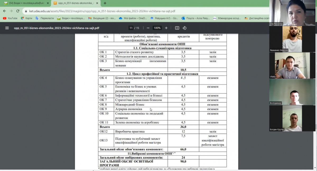Click the text 'Інформаційні технології в бізнесі'
This screenshot has height=171, width=317.
pos(139,95)
